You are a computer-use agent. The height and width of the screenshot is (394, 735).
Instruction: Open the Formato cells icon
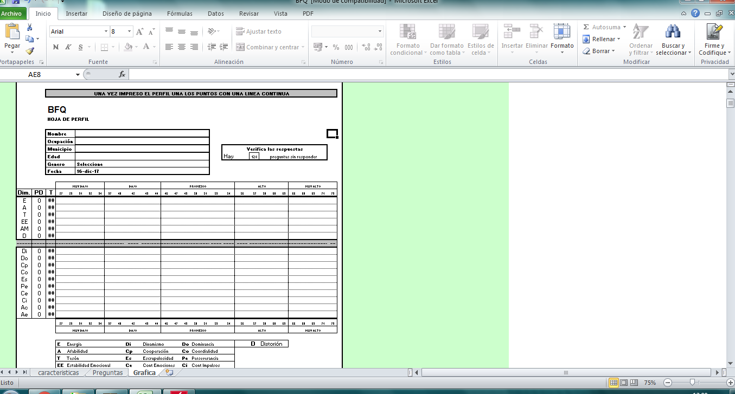point(562,32)
